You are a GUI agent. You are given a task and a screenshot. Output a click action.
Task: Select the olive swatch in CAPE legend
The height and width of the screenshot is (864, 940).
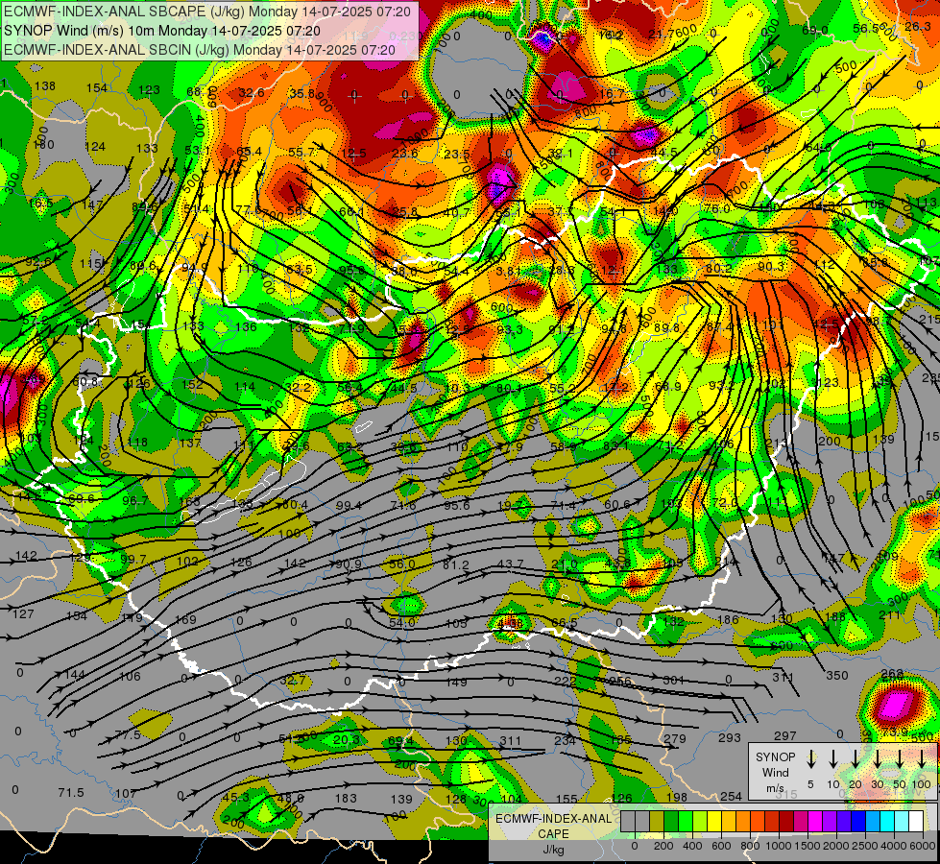[x=657, y=822]
